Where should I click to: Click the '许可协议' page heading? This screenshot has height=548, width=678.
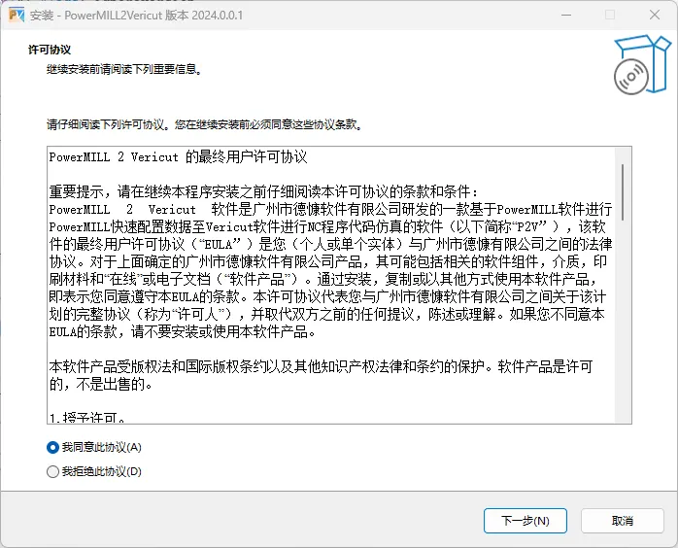pyautogui.click(x=50, y=50)
